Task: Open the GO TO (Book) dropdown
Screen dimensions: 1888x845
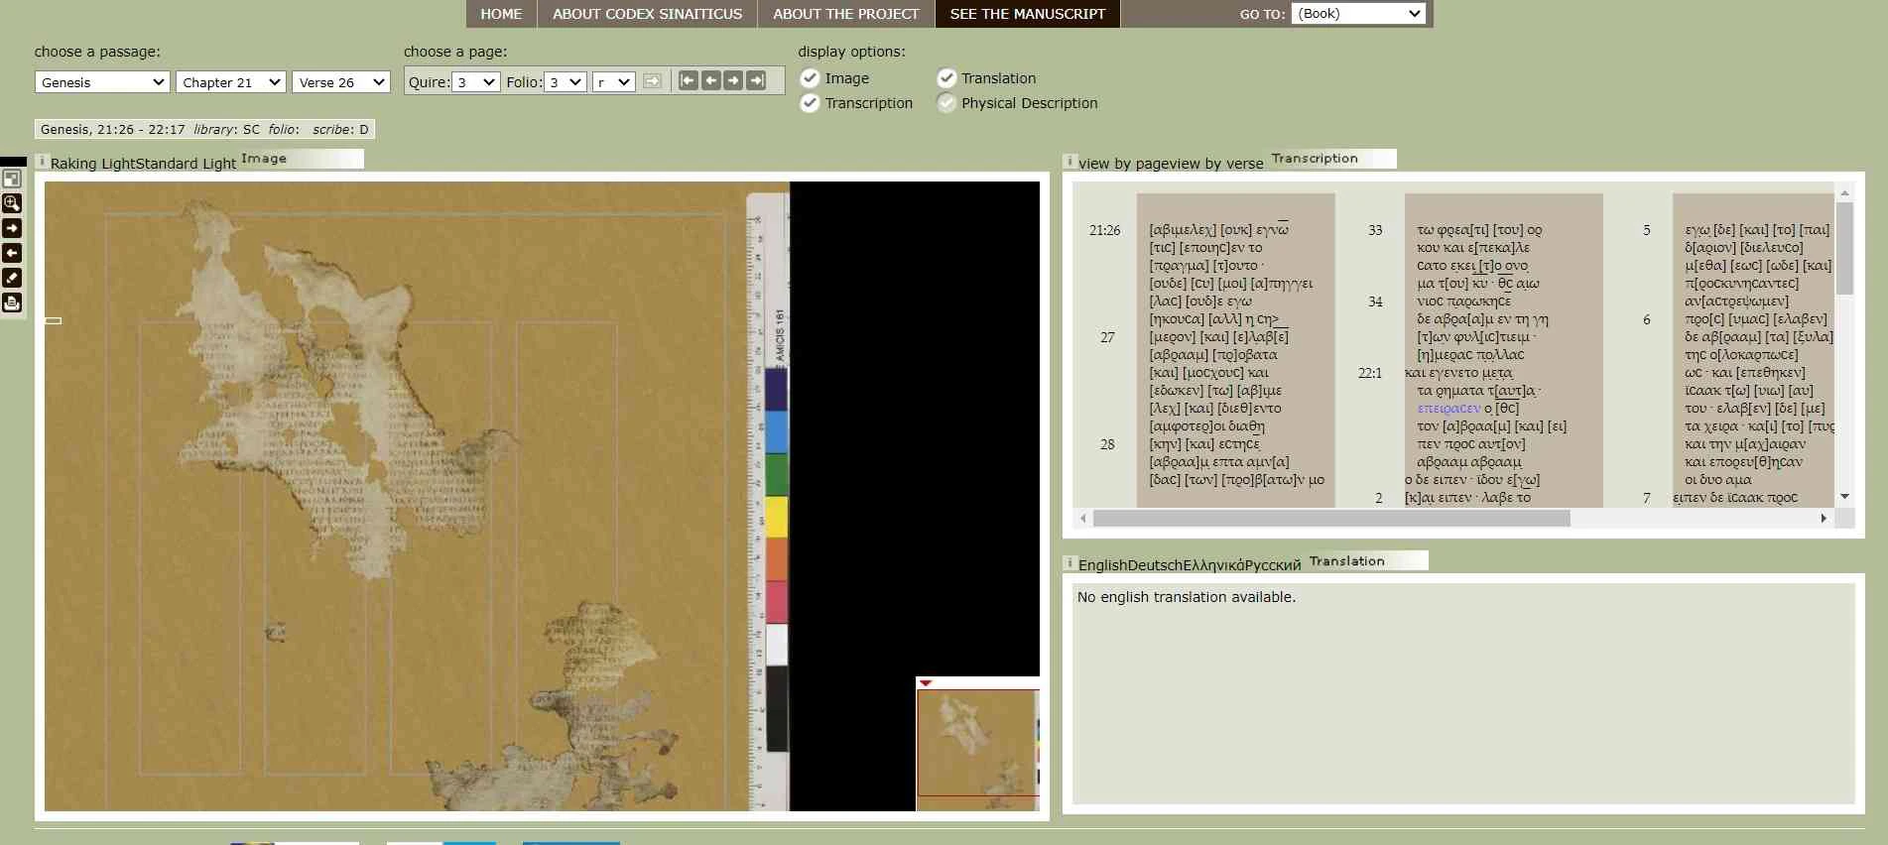Action: (1359, 13)
